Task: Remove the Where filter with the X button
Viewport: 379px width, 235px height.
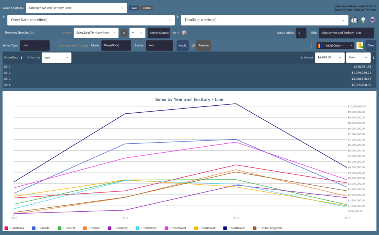Action: pyautogui.click(x=124, y=33)
